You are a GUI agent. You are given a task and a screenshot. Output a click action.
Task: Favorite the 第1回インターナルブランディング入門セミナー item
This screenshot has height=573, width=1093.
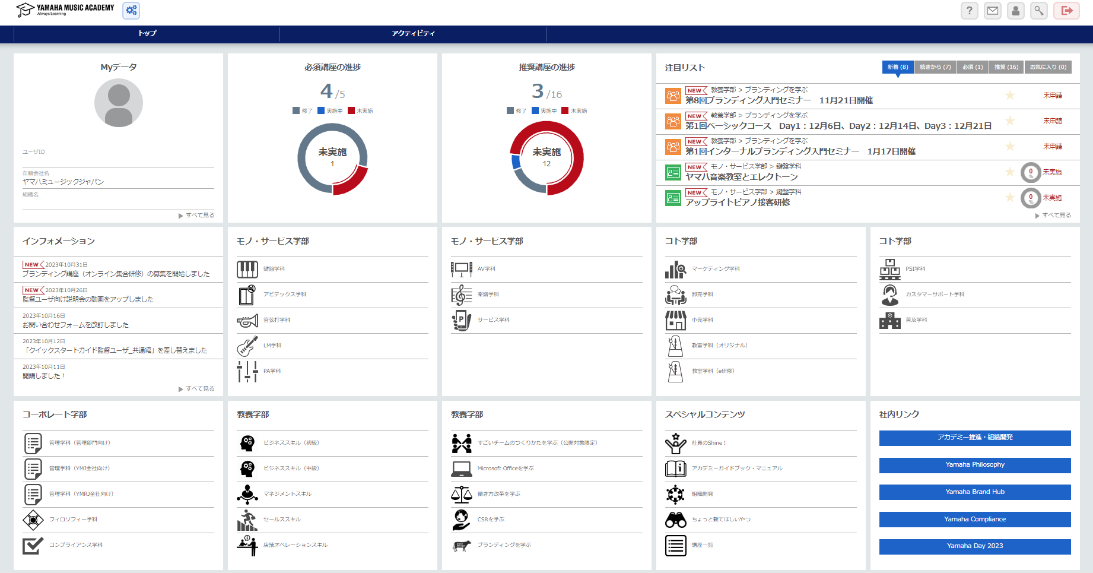click(x=1010, y=147)
